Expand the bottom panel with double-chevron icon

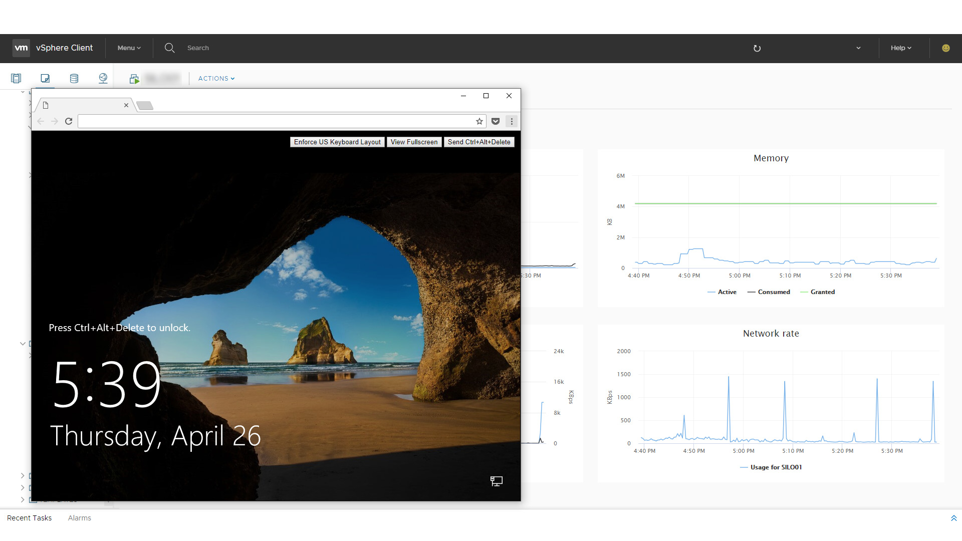[x=953, y=518]
